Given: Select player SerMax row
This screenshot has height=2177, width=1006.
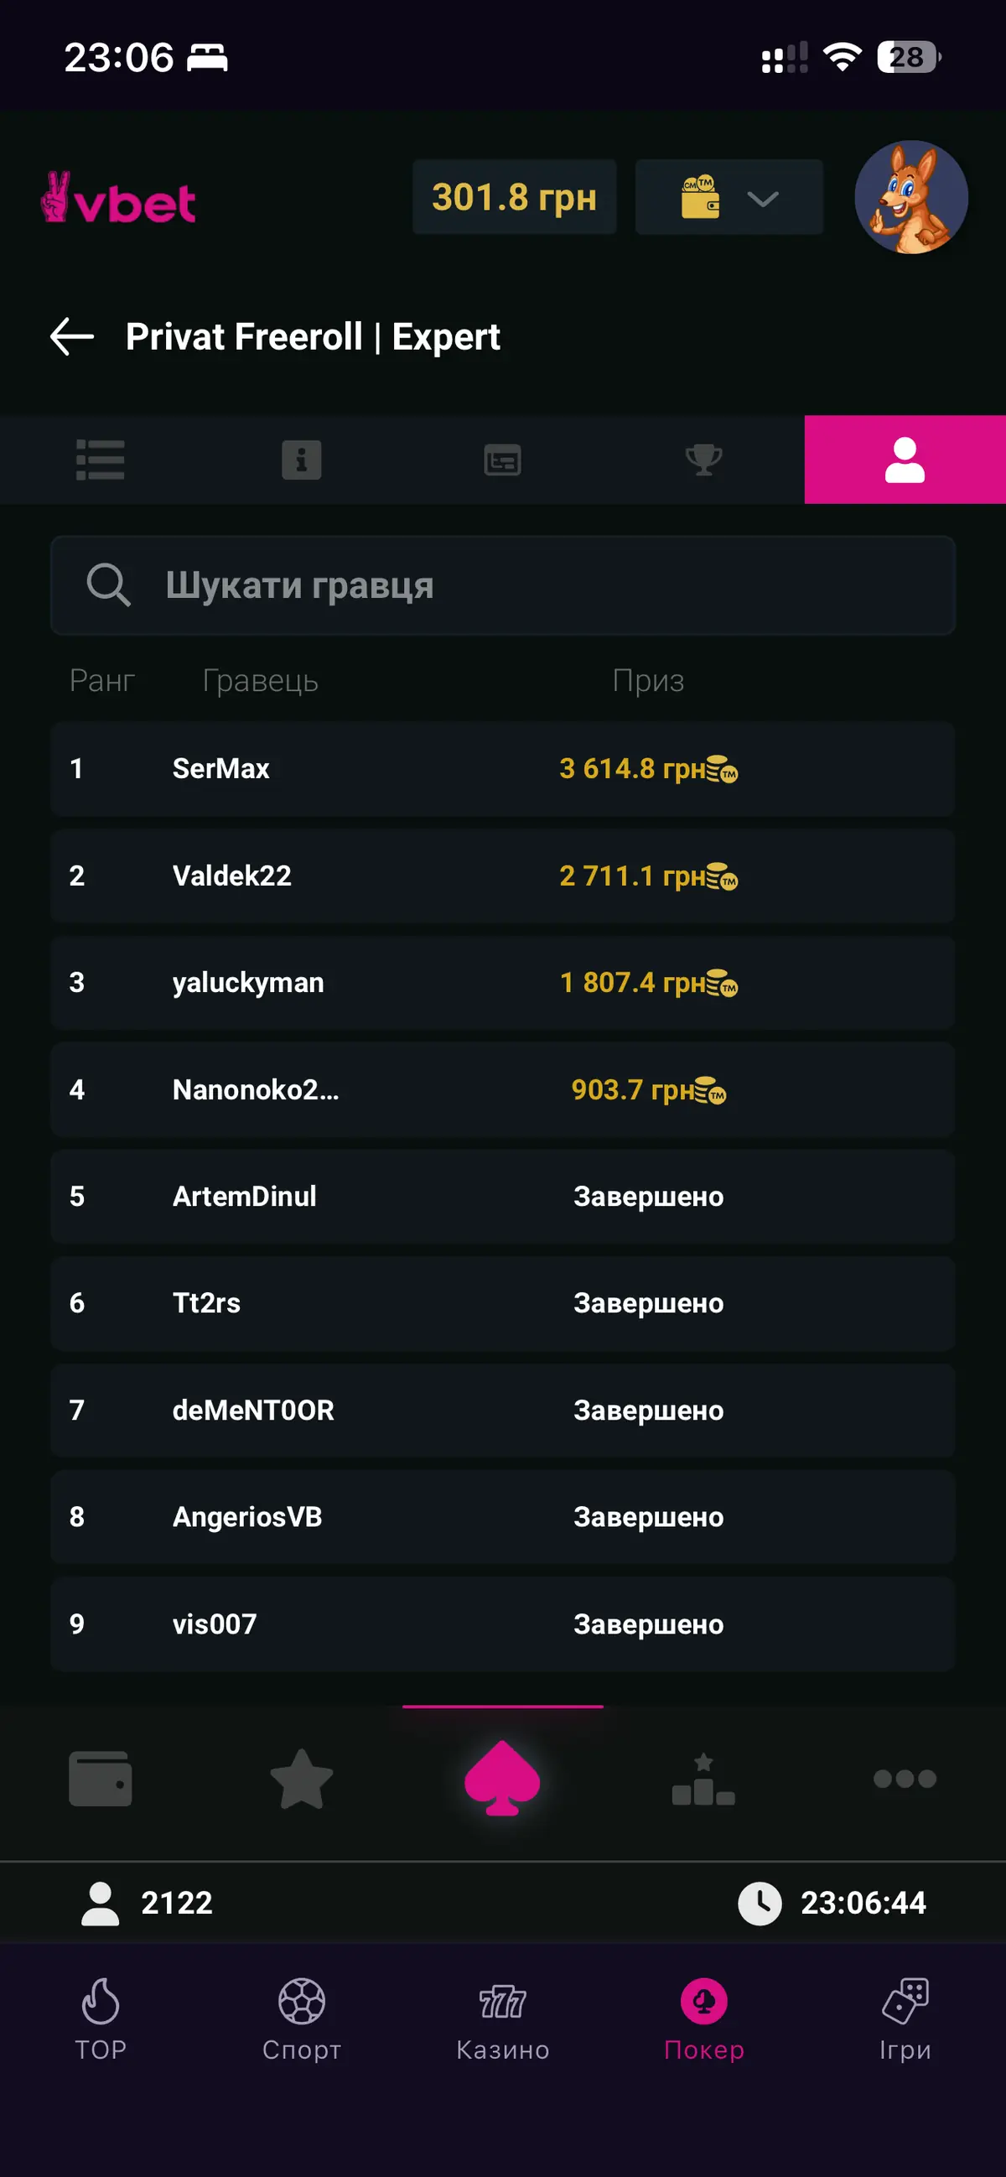Looking at the screenshot, I should click(502, 768).
